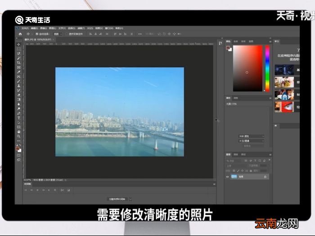Select the Frame tool
Viewport: 315px width, 236px height.
click(19, 67)
